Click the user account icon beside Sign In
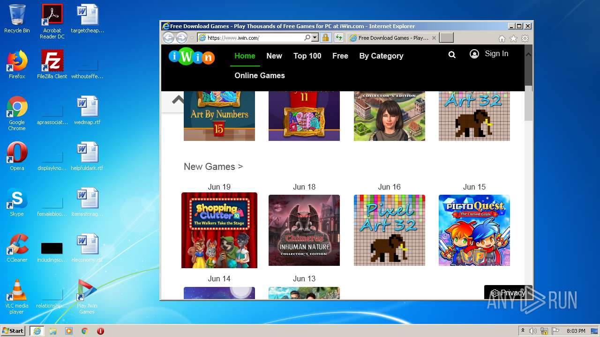Screen dimensions: 600x337 [x=474, y=54]
